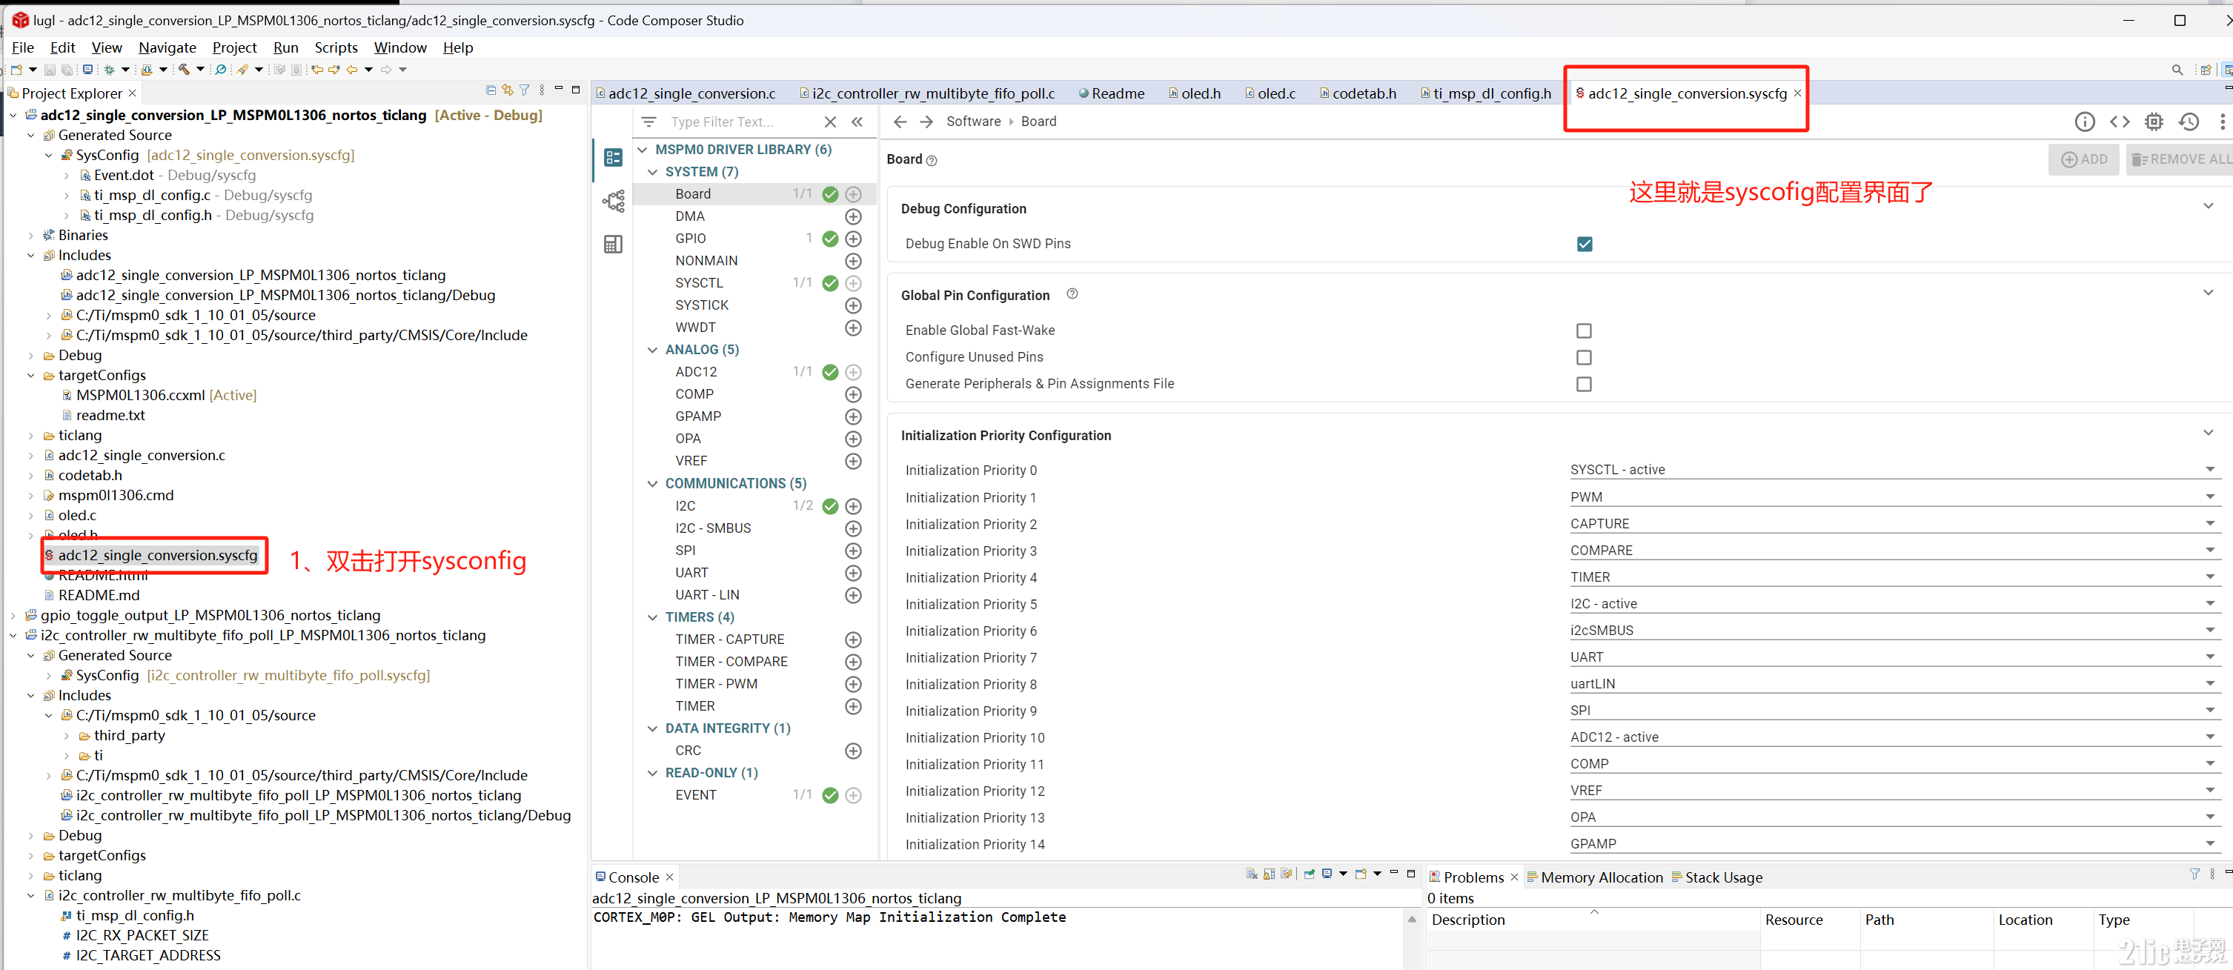Add another GPIO instance
The image size is (2233, 970).
[853, 239]
